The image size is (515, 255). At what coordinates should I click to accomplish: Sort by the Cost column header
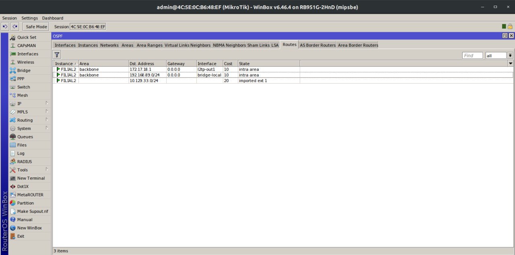point(230,64)
